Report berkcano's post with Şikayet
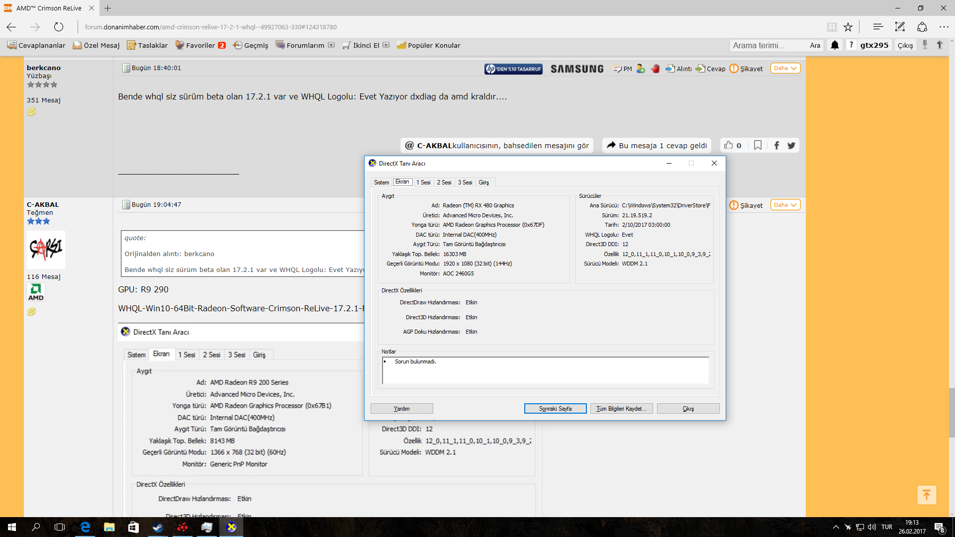 pos(746,69)
